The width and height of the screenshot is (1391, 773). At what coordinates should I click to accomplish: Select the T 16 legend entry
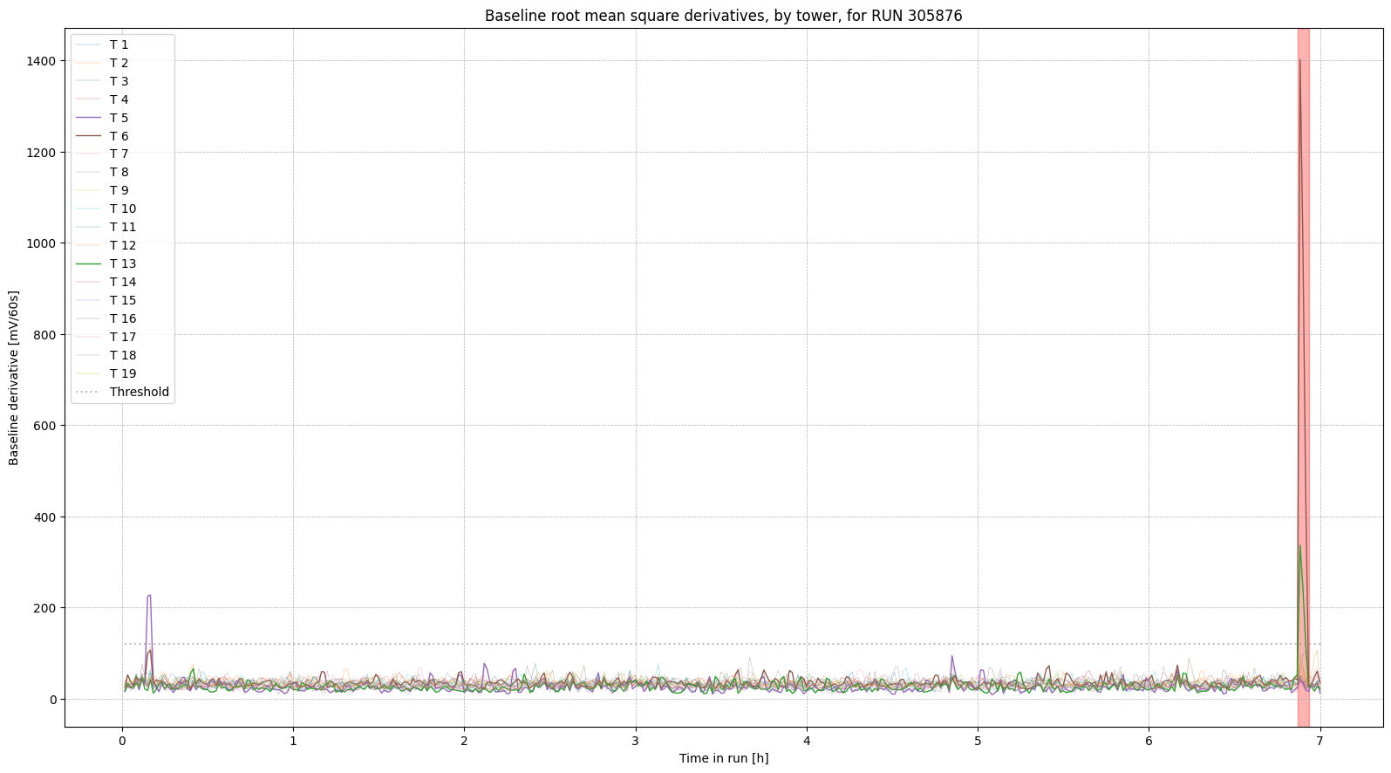(122, 318)
